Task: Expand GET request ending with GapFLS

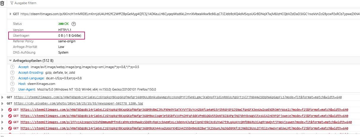Action: [3, 97]
